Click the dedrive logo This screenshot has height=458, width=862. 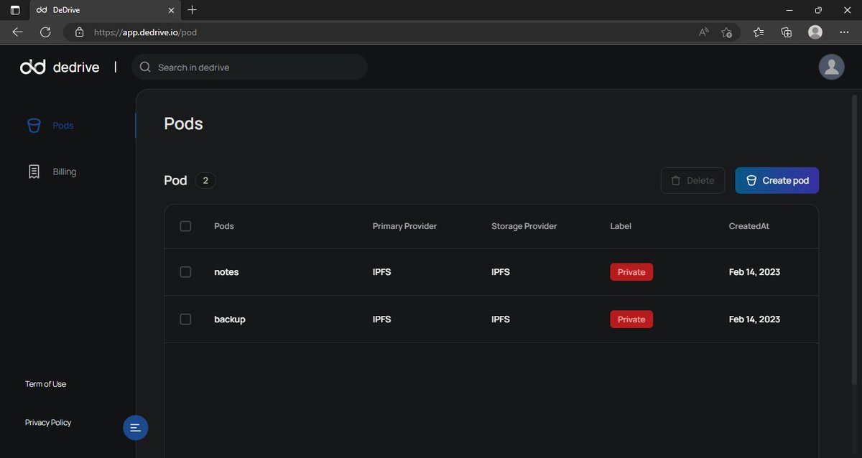[60, 67]
